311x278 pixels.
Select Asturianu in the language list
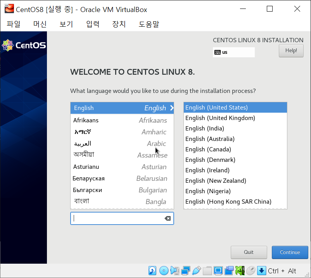click(x=122, y=167)
